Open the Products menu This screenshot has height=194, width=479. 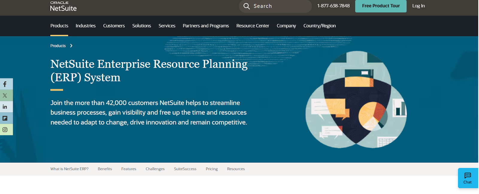pos(59,26)
